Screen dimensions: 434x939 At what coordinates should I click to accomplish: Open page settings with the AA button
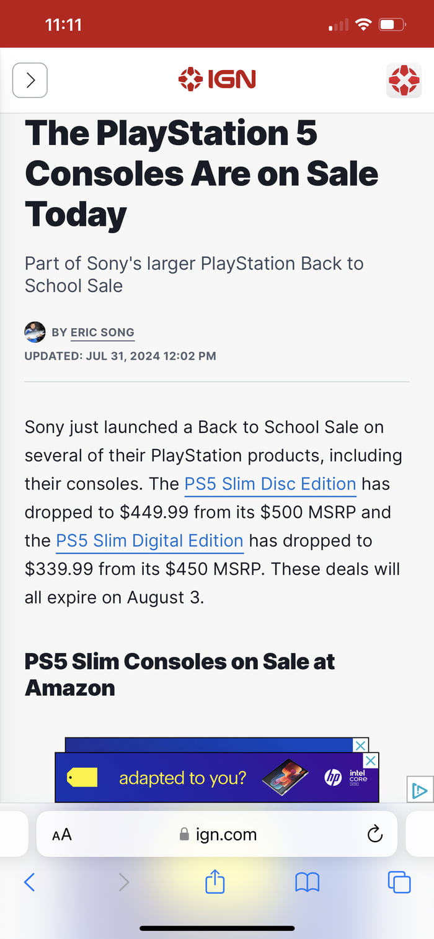pyautogui.click(x=61, y=834)
